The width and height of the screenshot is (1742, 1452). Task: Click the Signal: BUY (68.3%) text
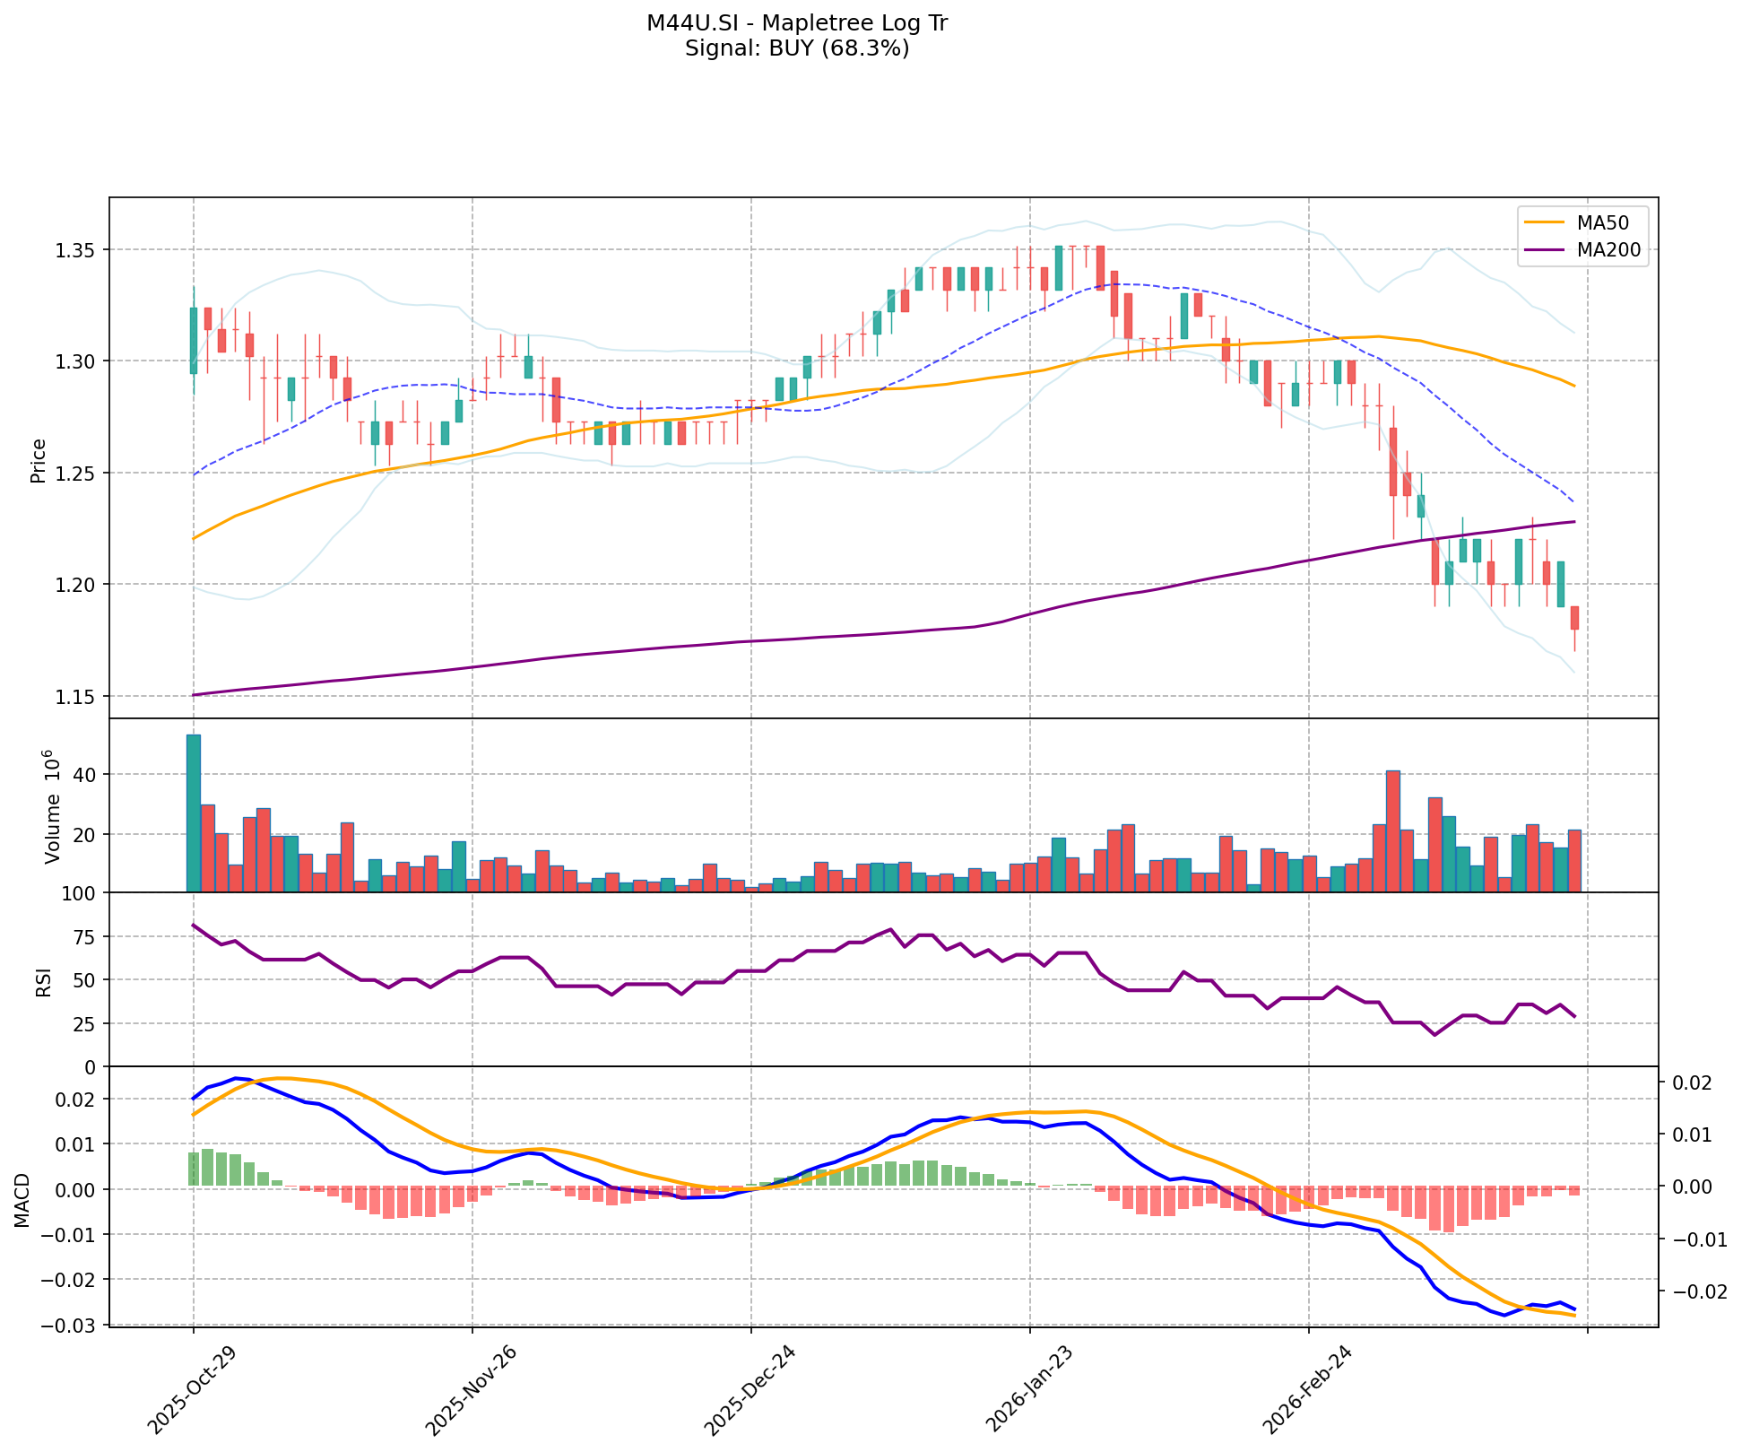796,48
